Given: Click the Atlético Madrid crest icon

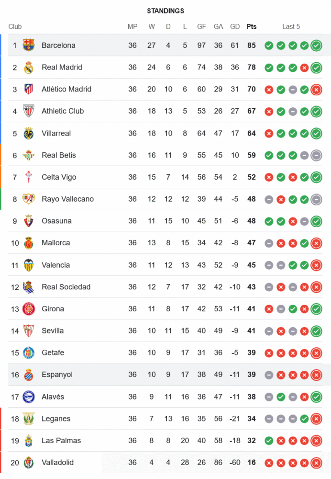Looking at the screenshot, I should click(29, 89).
